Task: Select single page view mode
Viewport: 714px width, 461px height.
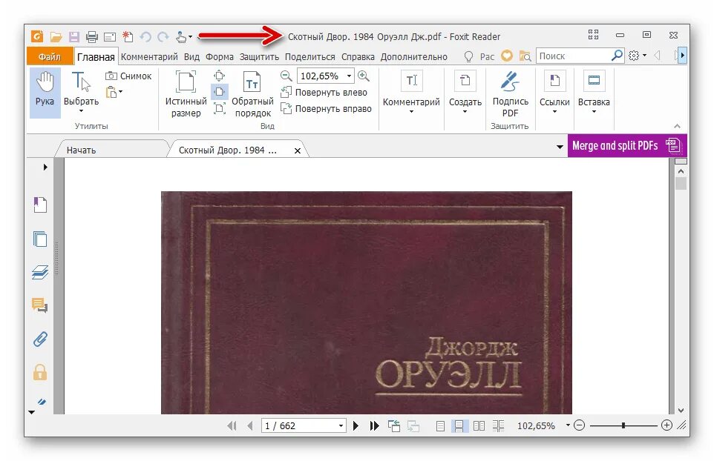Action: tap(440, 426)
